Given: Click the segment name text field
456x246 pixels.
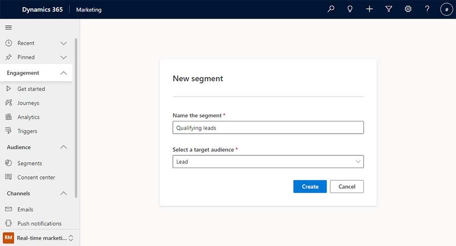Looking at the screenshot, I should [268, 128].
